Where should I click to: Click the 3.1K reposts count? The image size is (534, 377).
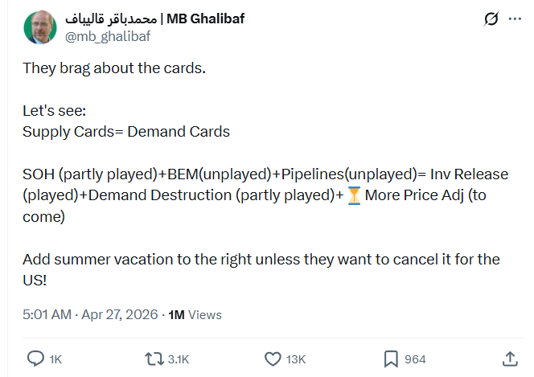pyautogui.click(x=179, y=359)
